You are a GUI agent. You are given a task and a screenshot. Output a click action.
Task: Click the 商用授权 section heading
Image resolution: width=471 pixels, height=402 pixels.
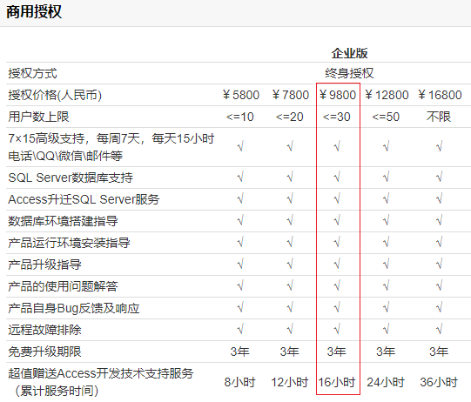pos(34,12)
